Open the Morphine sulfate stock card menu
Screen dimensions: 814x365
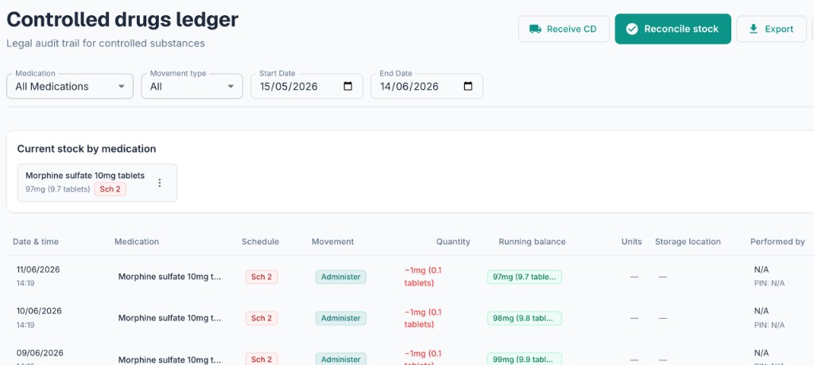[159, 183]
